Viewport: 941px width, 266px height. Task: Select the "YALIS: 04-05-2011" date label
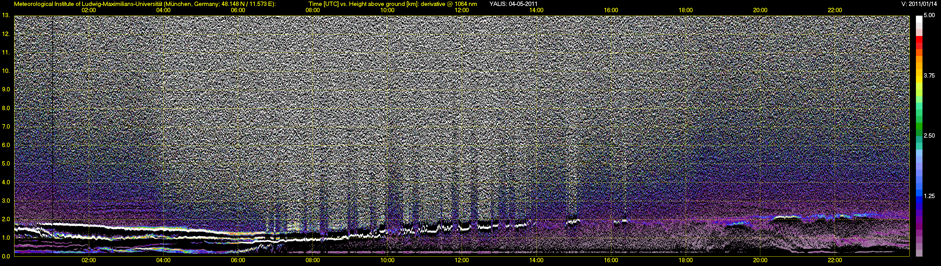click(x=513, y=4)
